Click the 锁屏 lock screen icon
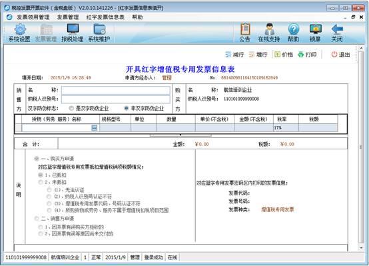This screenshot has width=369, height=266. click(315, 29)
